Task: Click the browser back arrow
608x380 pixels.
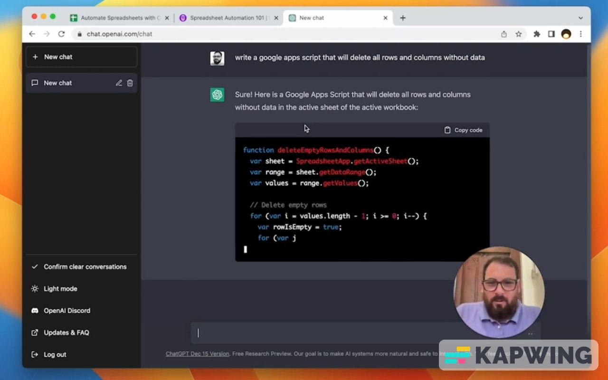Action: 32,34
